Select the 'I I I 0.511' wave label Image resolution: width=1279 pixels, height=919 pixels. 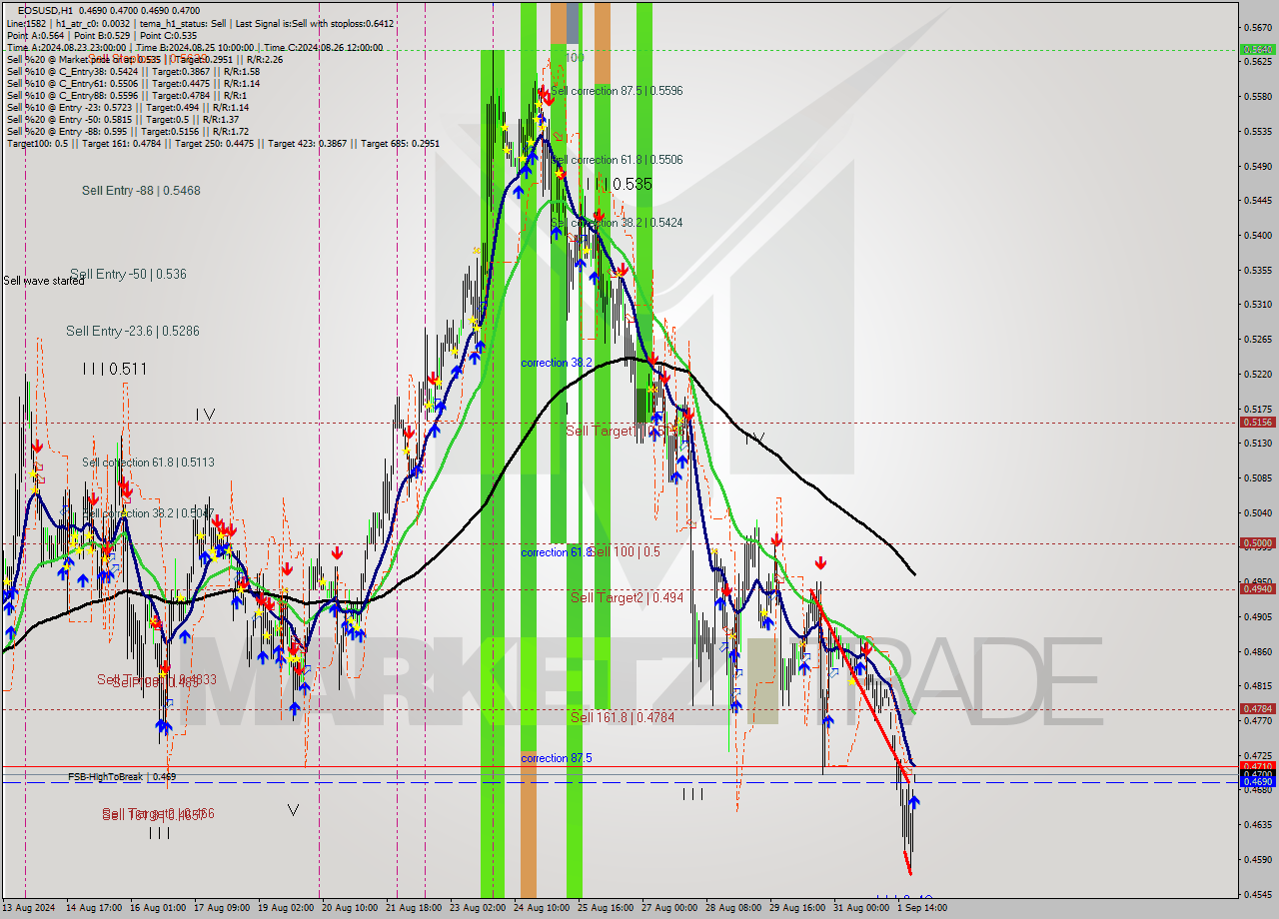click(x=115, y=369)
